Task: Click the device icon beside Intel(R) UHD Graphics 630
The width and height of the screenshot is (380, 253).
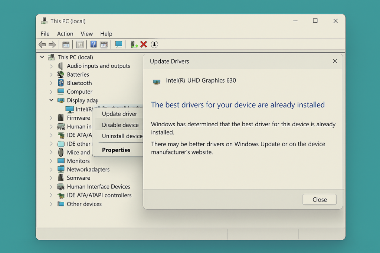Action: (157, 82)
